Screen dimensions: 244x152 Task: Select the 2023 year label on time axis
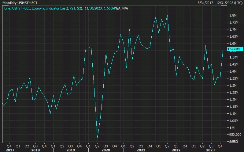pyautogui.click(x=211, y=150)
